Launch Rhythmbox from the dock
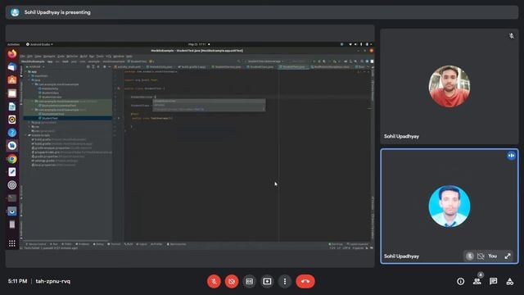The width and height of the screenshot is (524, 295). tap(12, 120)
